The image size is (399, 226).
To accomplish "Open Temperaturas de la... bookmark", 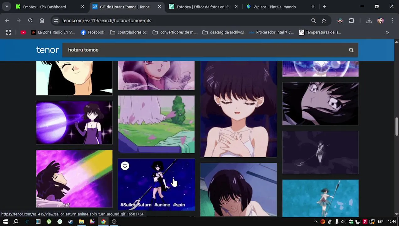I will point(320,32).
